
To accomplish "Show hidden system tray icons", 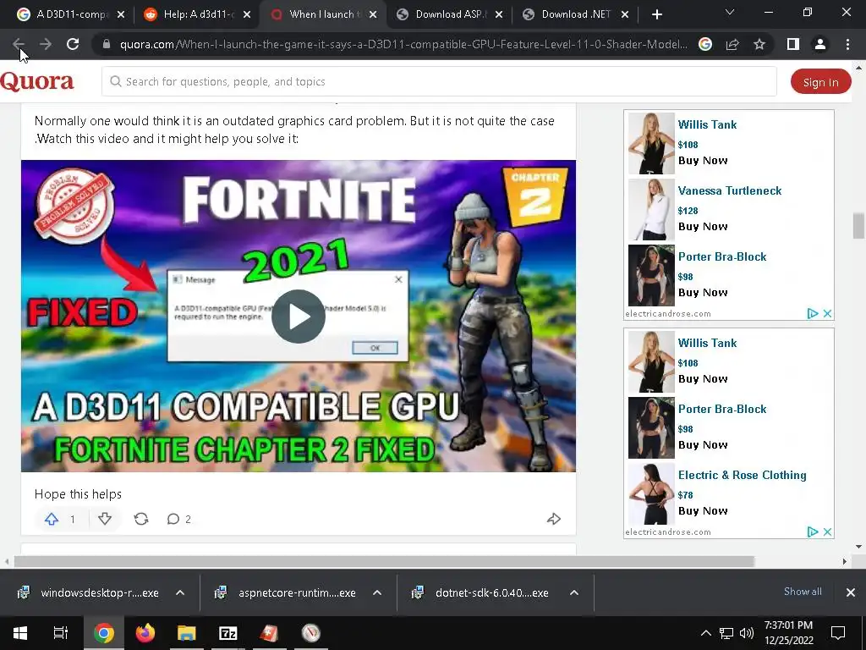I will (x=706, y=633).
